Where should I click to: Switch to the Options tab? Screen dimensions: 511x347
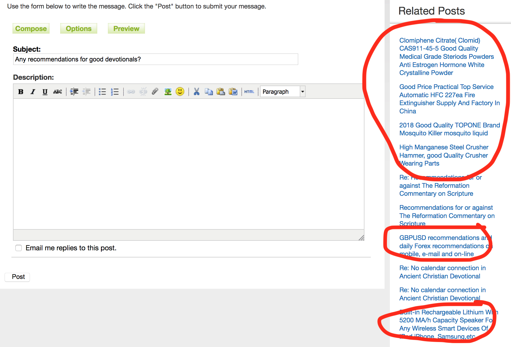click(78, 29)
